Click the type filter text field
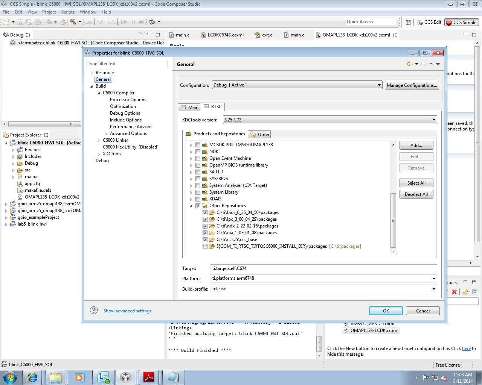482x385 pixels. point(127,64)
